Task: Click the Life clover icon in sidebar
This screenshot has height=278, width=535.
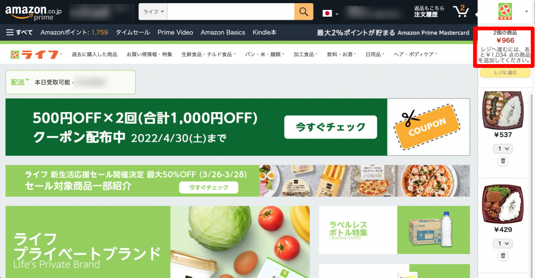Action: 505,11
